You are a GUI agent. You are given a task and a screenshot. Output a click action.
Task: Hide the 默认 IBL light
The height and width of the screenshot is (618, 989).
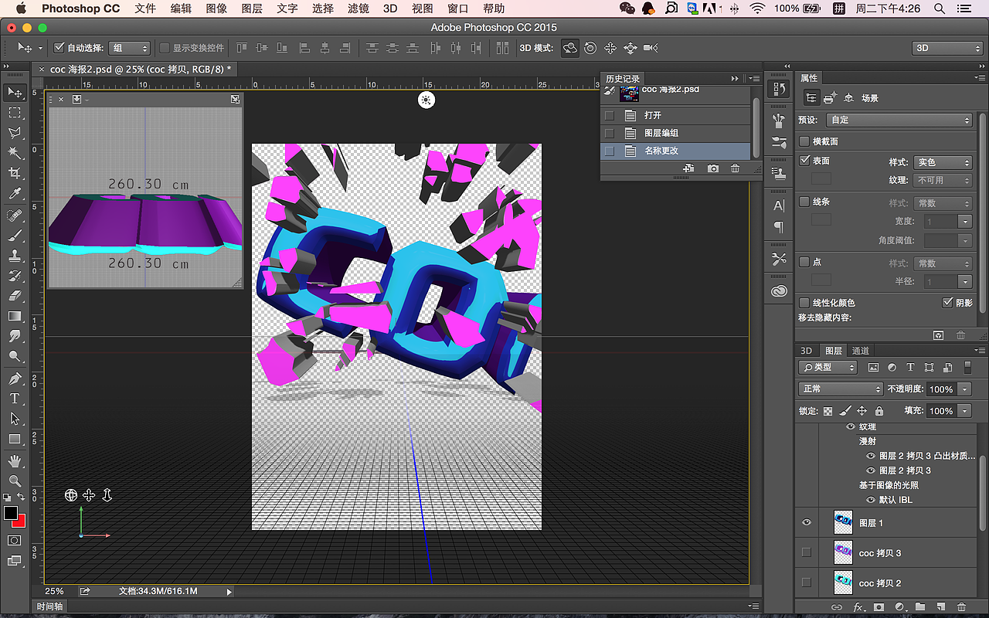[x=871, y=500]
